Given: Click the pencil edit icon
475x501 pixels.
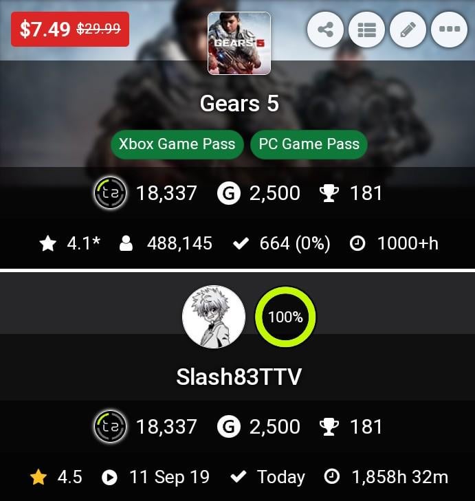Looking at the screenshot, I should click(x=408, y=30).
